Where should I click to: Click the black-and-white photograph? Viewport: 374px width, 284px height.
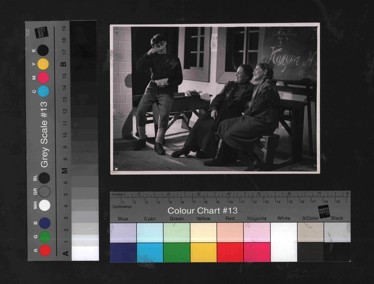click(x=215, y=99)
